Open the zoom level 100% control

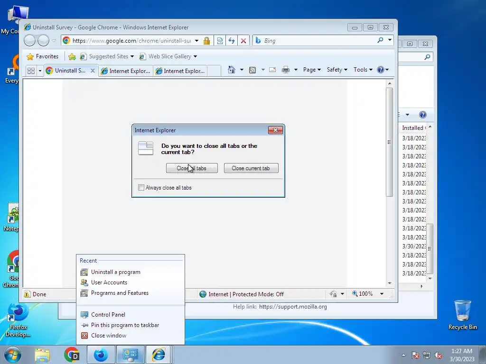tap(368, 294)
